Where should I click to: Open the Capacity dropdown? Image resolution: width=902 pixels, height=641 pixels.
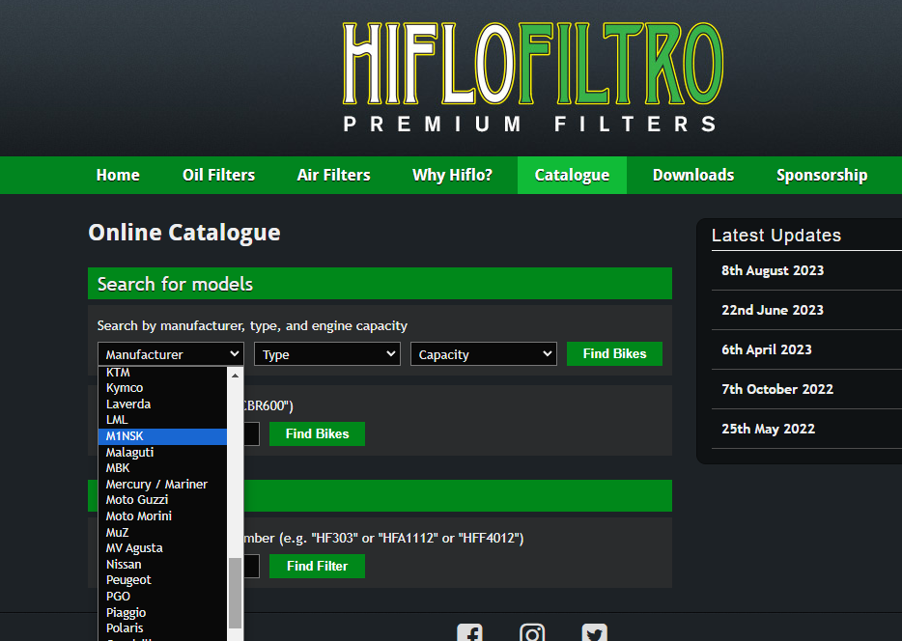(x=484, y=354)
